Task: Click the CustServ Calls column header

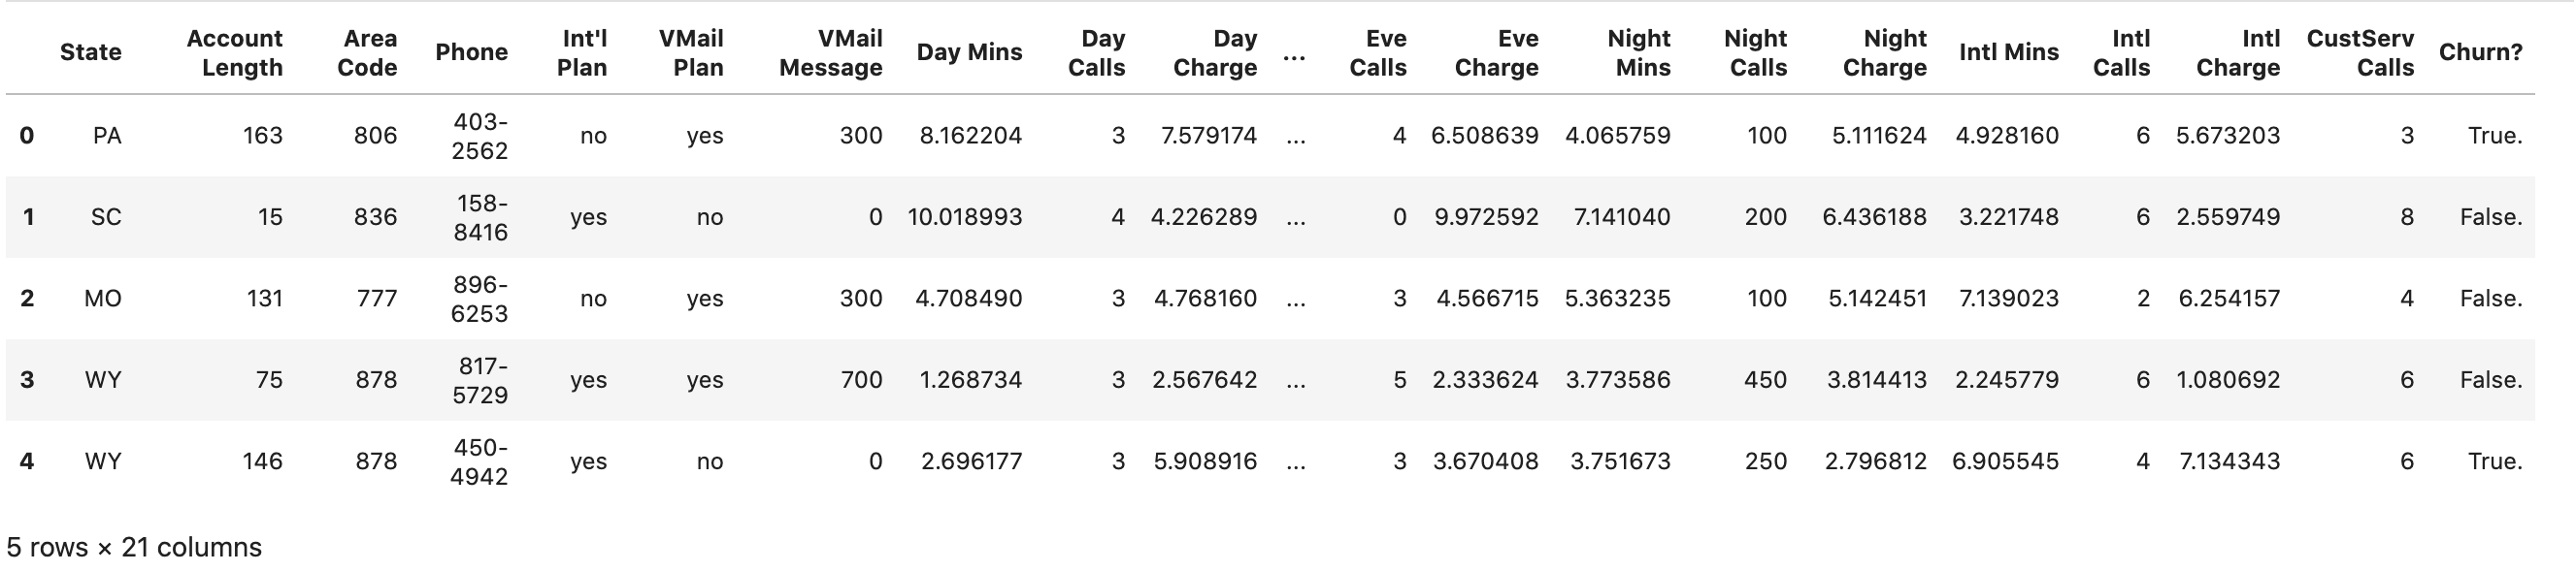Action: [2360, 53]
